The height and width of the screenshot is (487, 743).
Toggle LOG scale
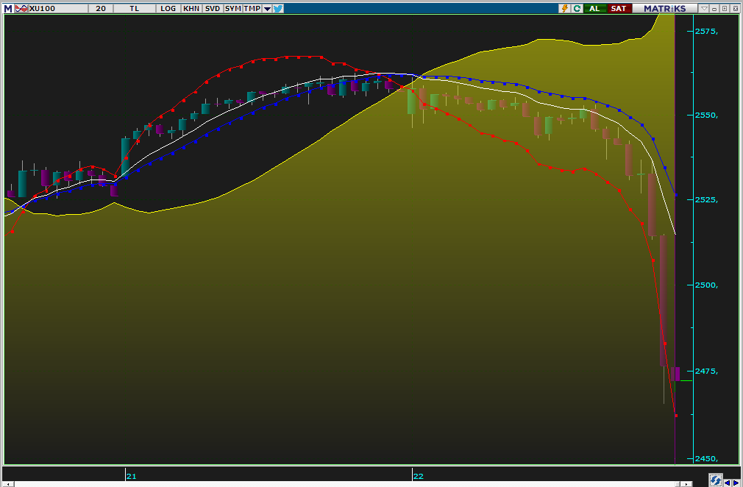[x=168, y=9]
